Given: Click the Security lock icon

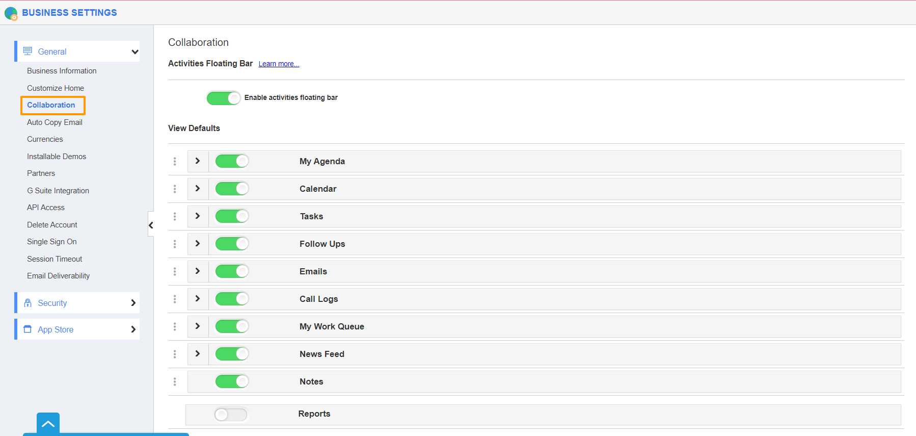Looking at the screenshot, I should (x=28, y=303).
